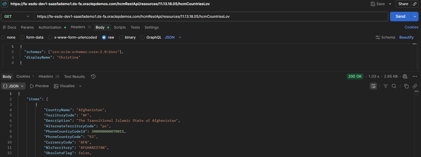
Task: Open the Docs tab
Action: coord(9,27)
